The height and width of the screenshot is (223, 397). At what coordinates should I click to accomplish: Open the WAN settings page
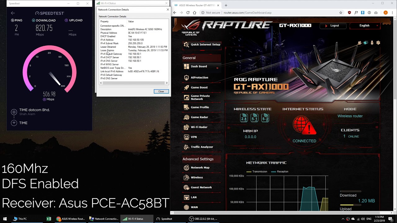(201, 207)
